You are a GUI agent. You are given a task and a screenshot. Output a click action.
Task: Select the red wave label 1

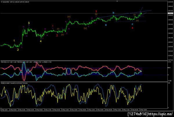pos(53,26)
